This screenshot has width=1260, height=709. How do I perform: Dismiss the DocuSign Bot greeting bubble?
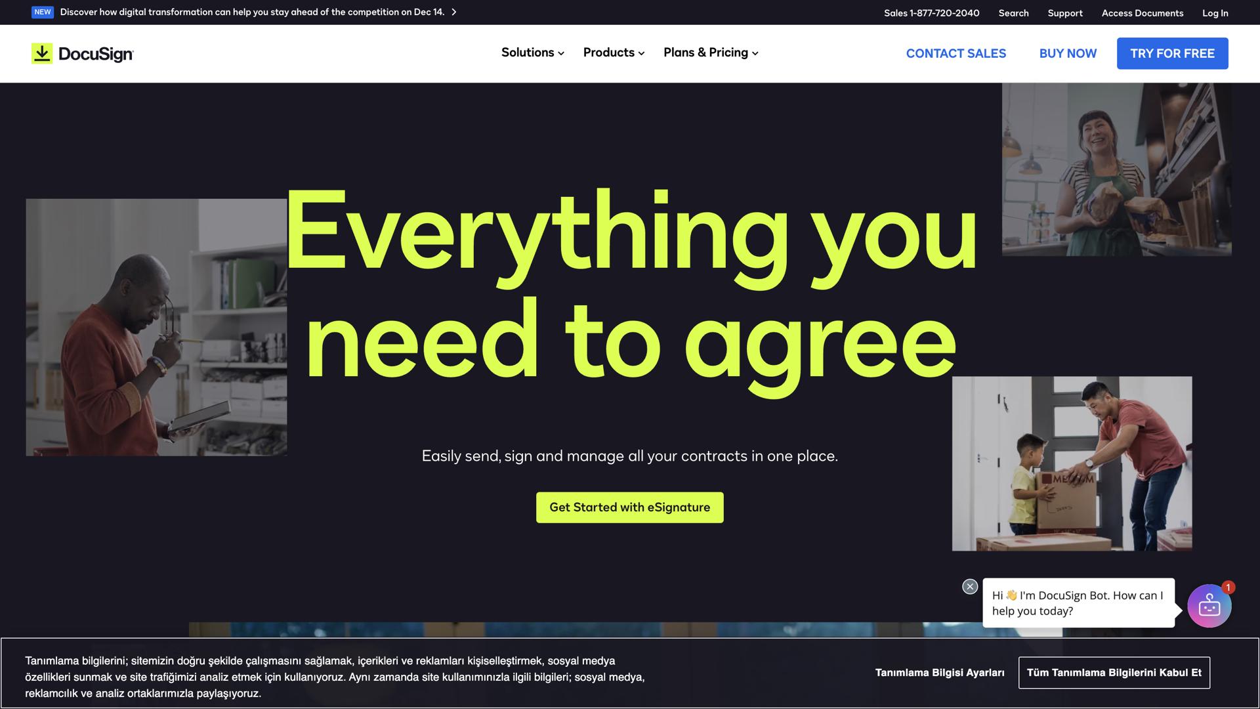(x=970, y=586)
